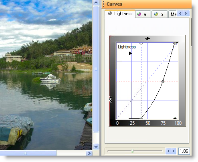The image size is (198, 162).
Task: Click the horizontal double-arrow handle above graph
Action: coord(147,38)
